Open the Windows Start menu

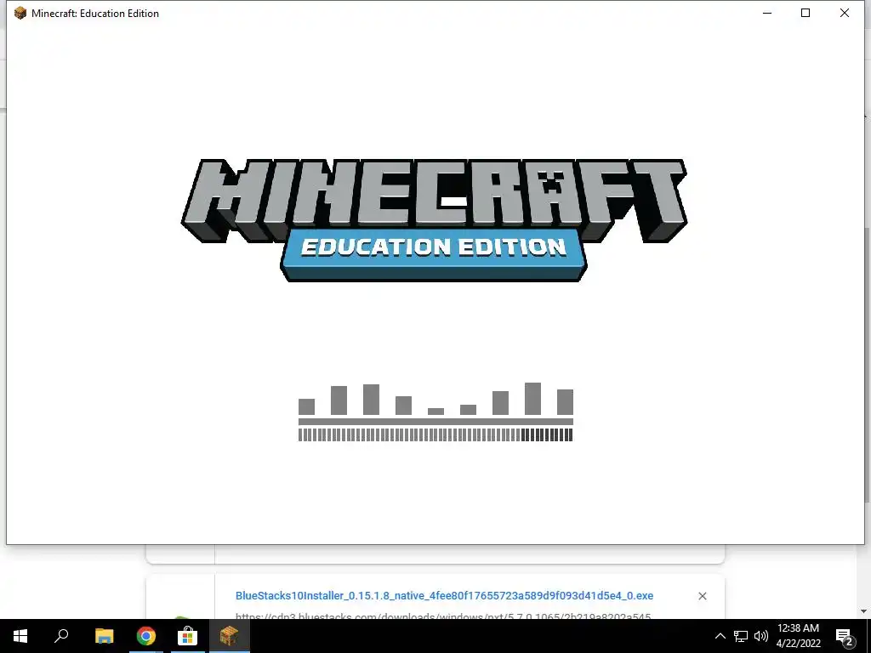[20, 636]
